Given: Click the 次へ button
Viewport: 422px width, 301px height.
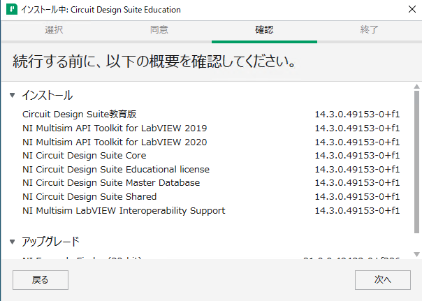Looking at the screenshot, I should [x=383, y=280].
